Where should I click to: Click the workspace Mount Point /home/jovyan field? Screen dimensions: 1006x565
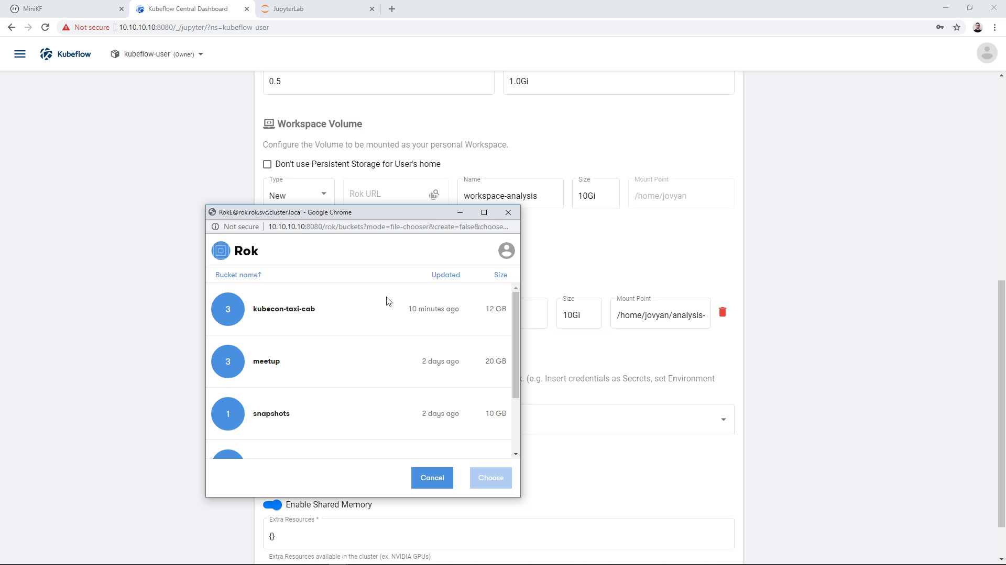coord(681,194)
